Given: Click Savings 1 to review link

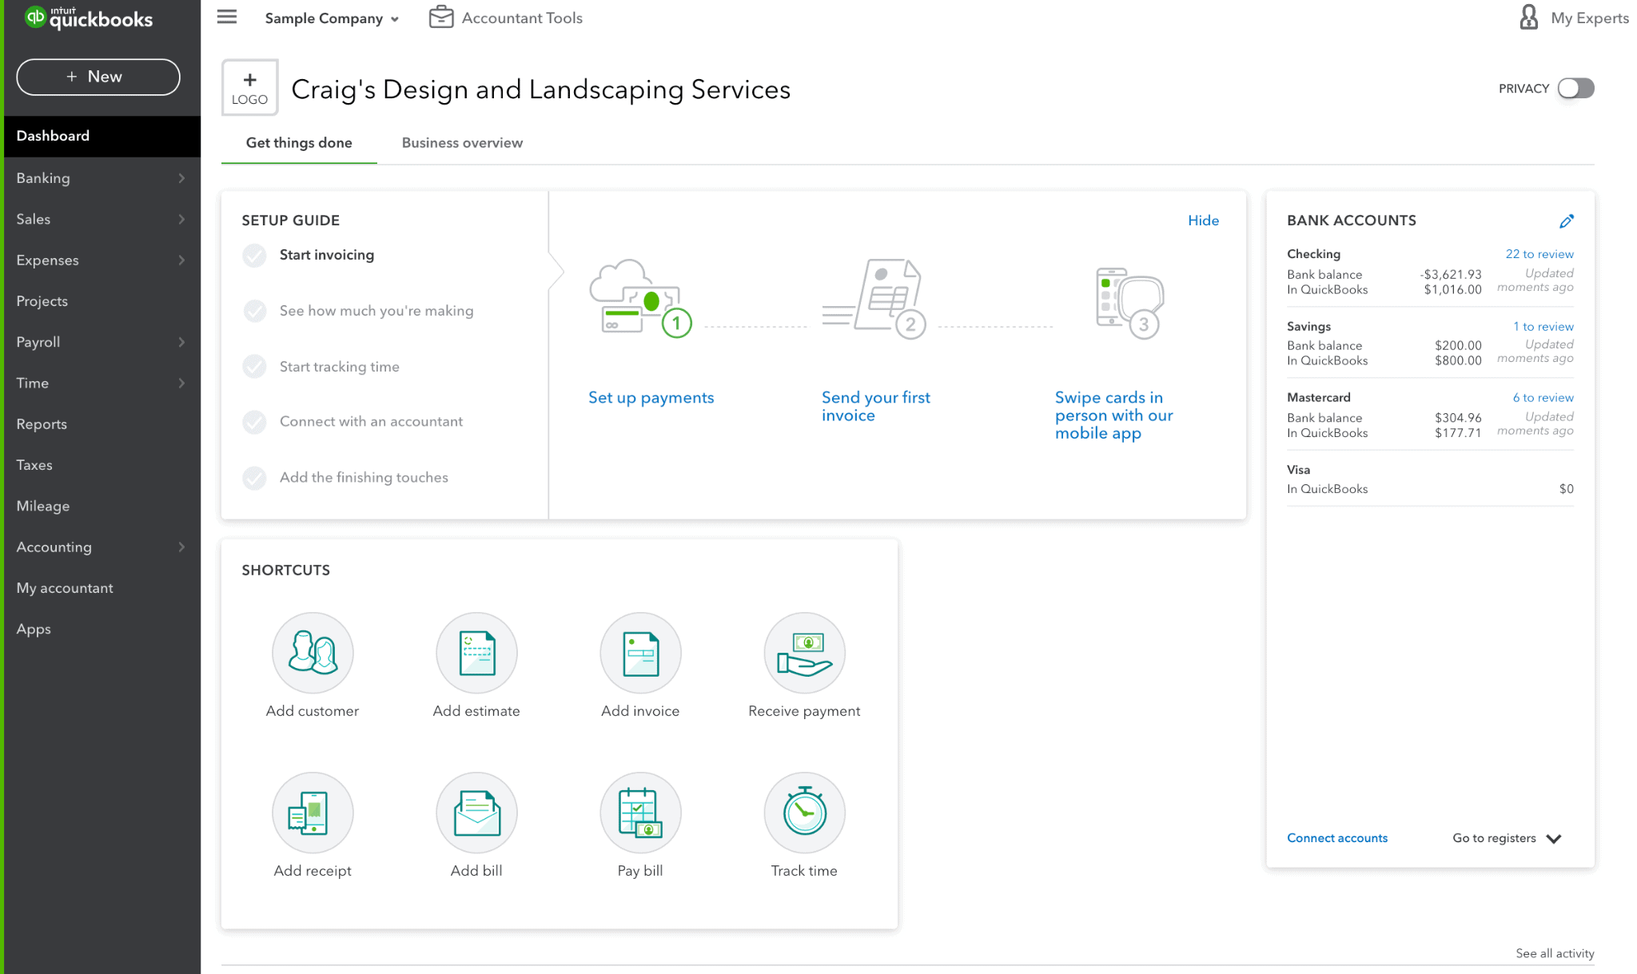Looking at the screenshot, I should point(1543,326).
